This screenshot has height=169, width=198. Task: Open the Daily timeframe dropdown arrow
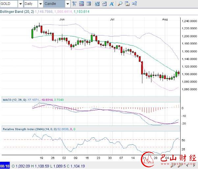[x=40, y=4]
